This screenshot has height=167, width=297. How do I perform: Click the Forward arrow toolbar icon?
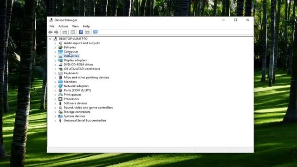[56, 32]
